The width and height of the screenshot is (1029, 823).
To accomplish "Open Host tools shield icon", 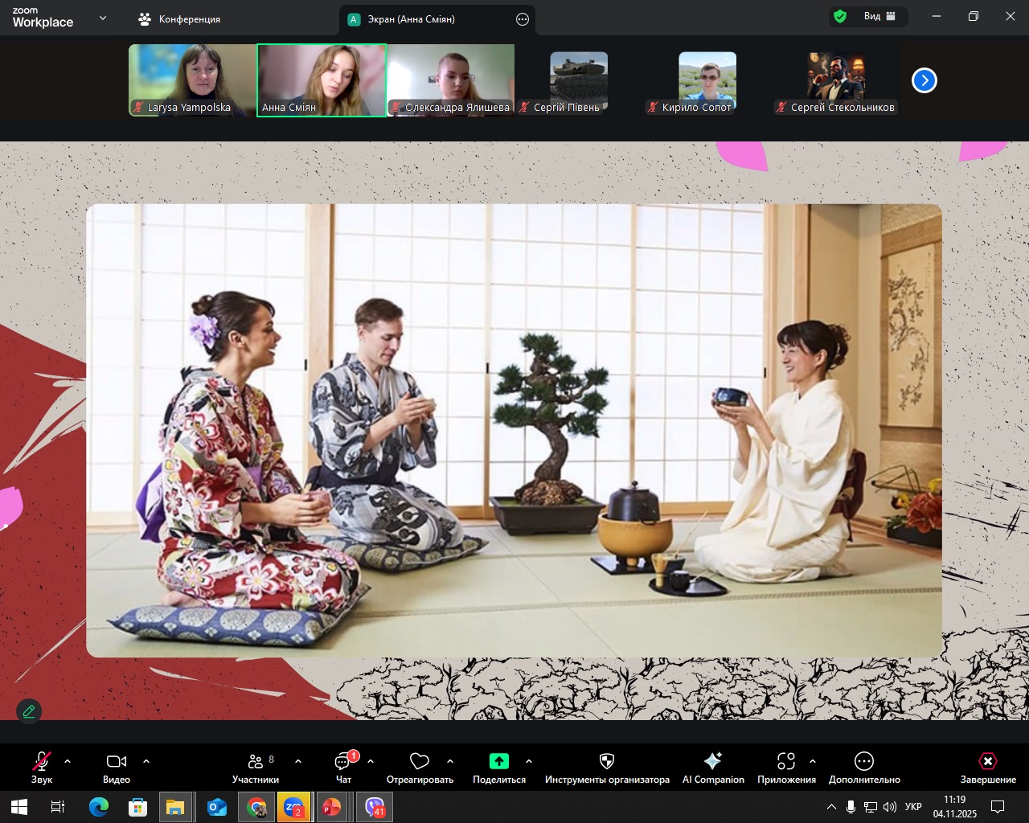I will (x=607, y=768).
